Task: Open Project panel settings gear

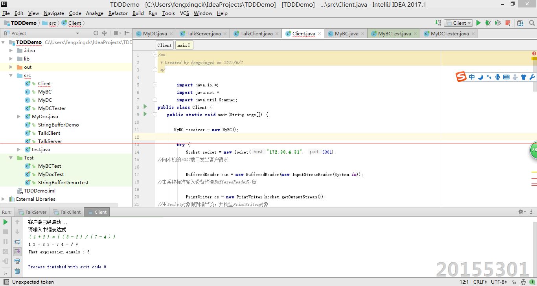Action: pyautogui.click(x=117, y=33)
